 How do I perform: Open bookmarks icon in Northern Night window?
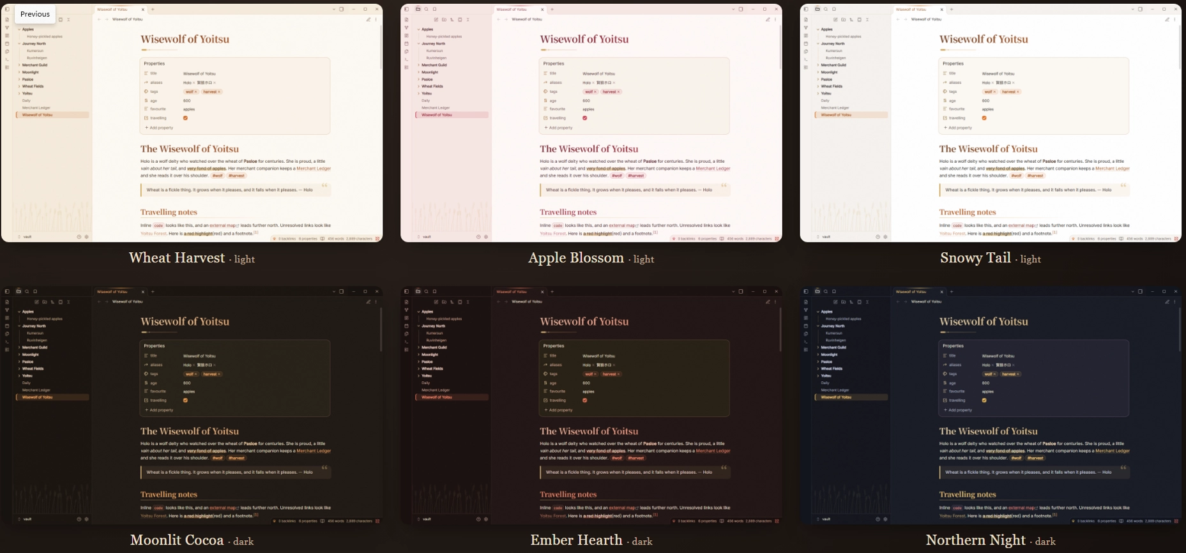(834, 292)
